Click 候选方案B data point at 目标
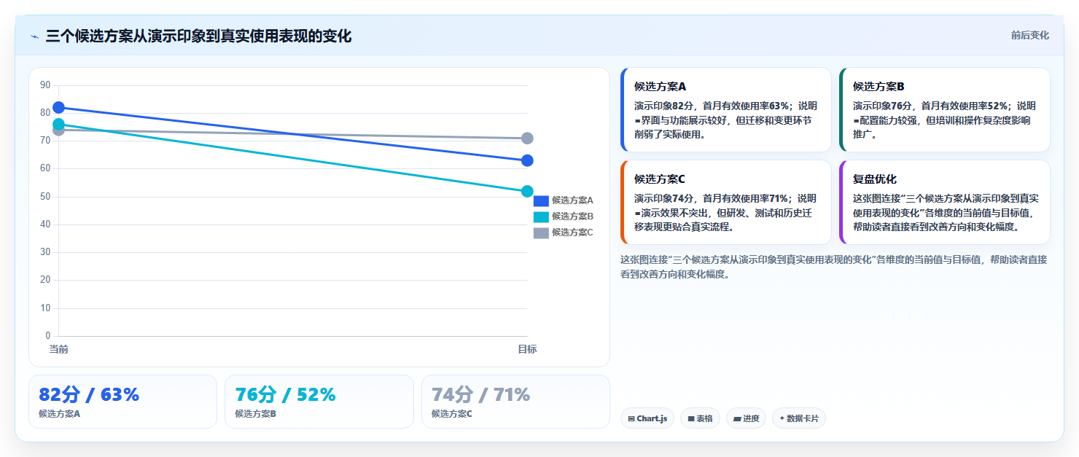 [527, 191]
